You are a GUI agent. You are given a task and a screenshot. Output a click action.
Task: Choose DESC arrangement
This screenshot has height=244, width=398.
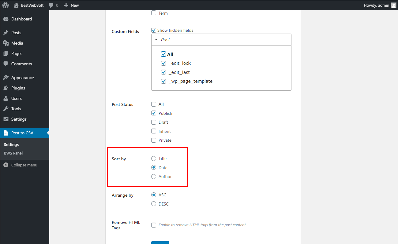(x=154, y=204)
